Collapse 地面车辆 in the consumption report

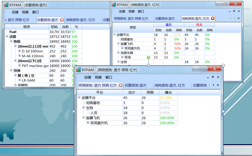pos(118,53)
